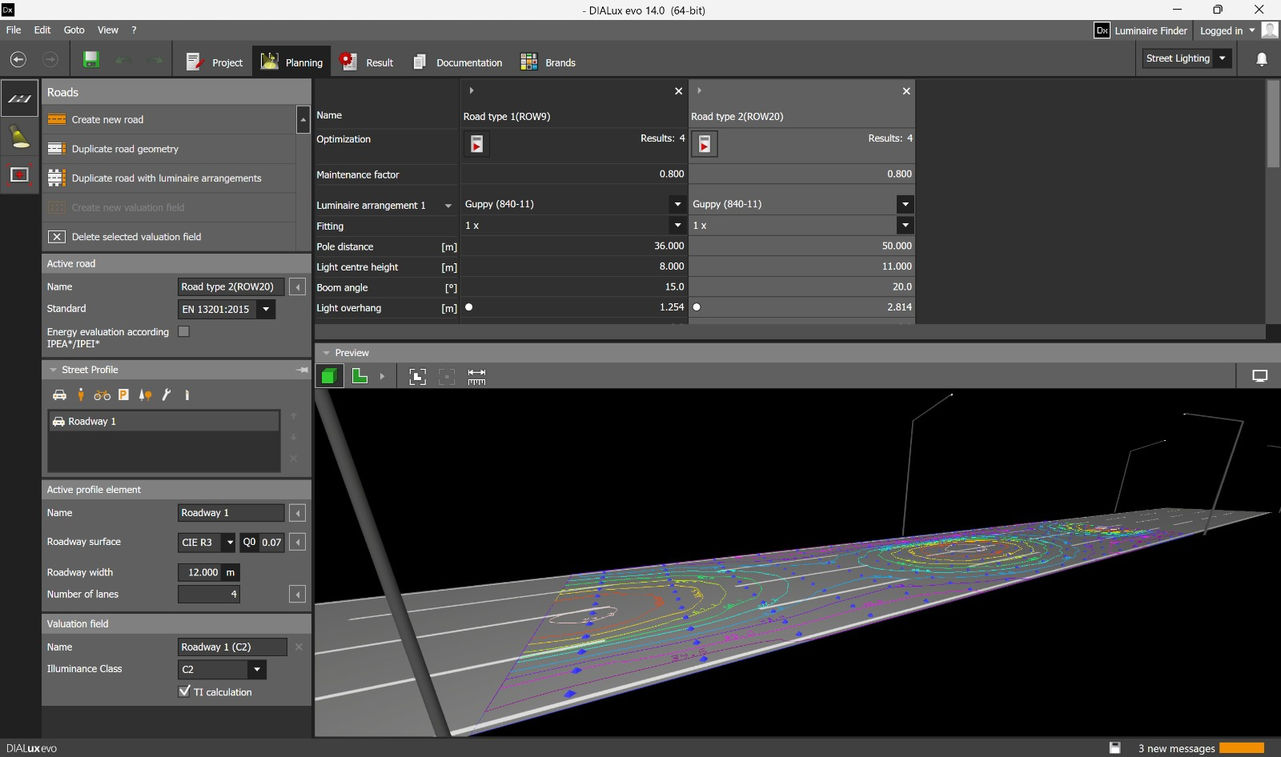Screen dimensions: 1281x757
Task: Uncheck the TI calculation checkbox
Action: coord(184,691)
